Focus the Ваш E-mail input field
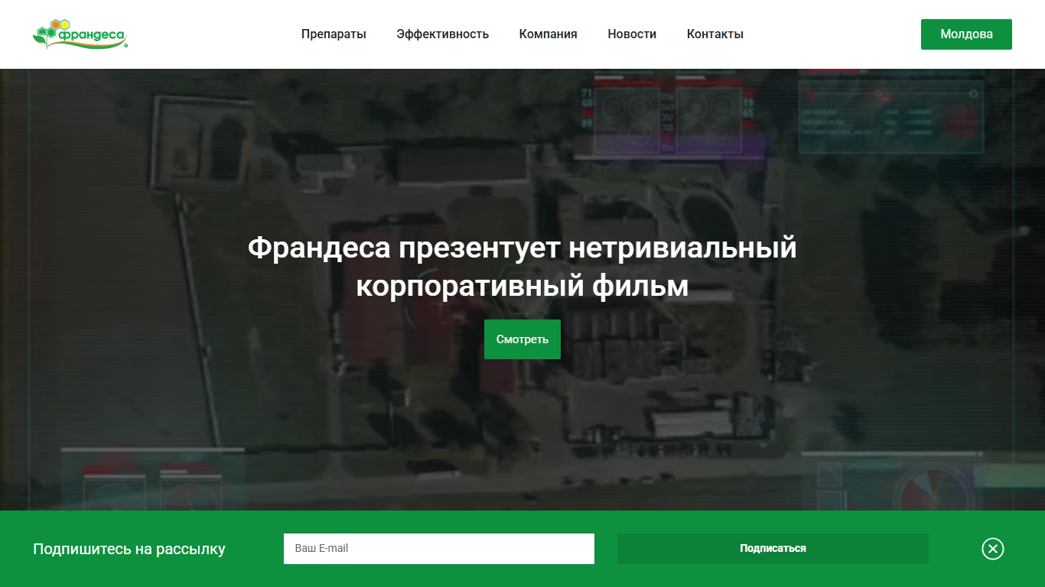 (439, 549)
